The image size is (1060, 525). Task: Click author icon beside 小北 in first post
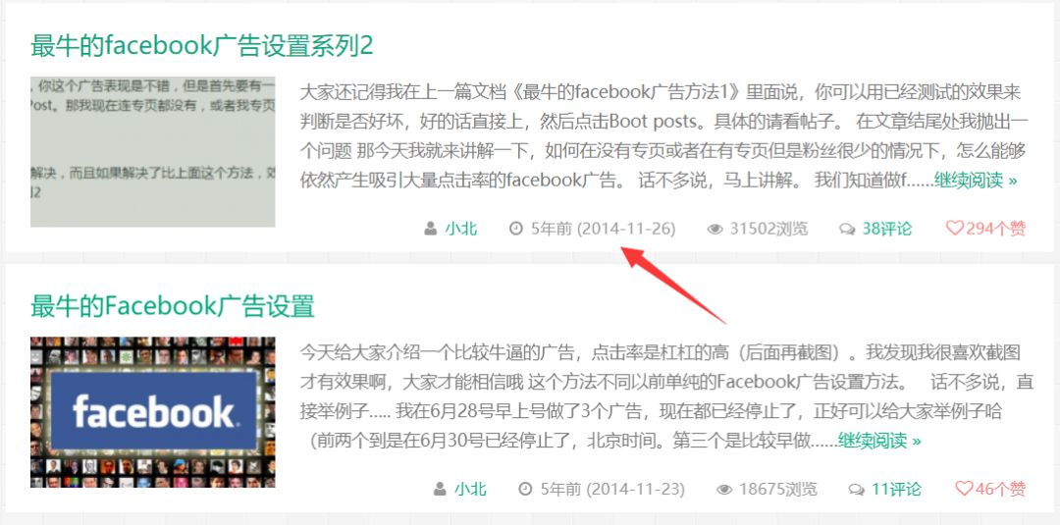[431, 229]
